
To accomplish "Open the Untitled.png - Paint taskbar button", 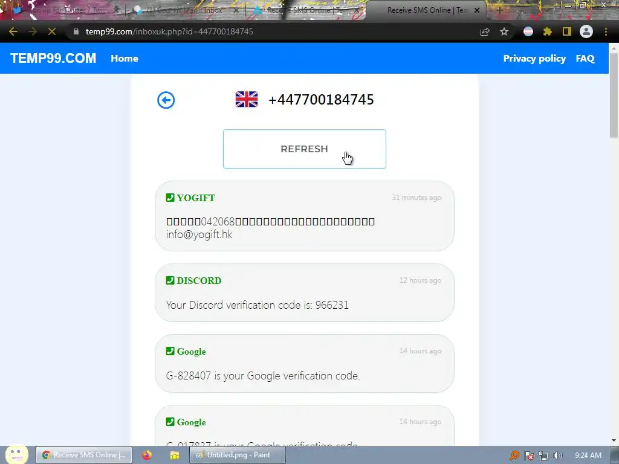I will 238,455.
